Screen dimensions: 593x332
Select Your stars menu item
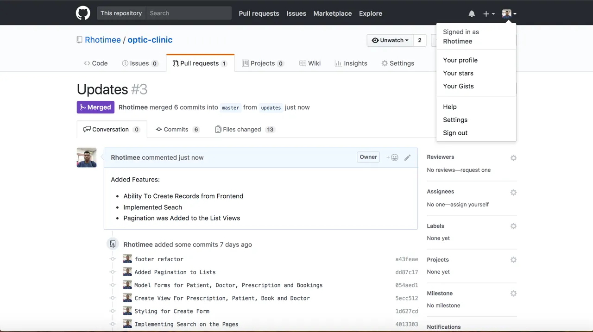click(x=476, y=73)
